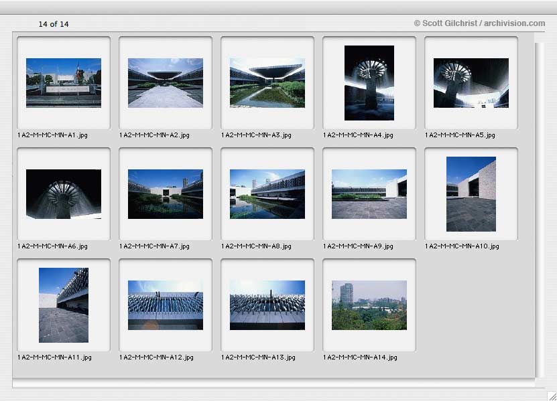Select thumbnail 1A2-M-MC-MN-A14.jpg city skyline view

coord(369,305)
